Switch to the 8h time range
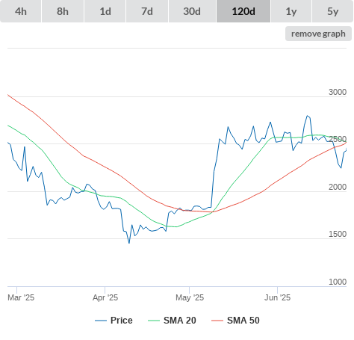Viewport: 354px width, 340px height. [63, 11]
